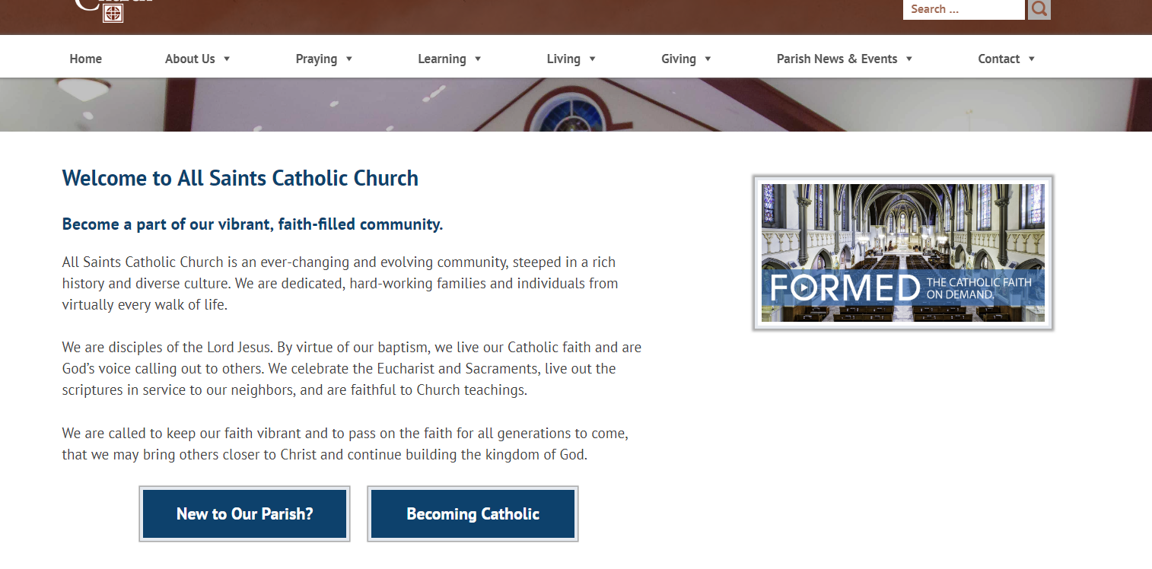Select the Learning menu label
The width and height of the screenshot is (1152, 569).
441,59
